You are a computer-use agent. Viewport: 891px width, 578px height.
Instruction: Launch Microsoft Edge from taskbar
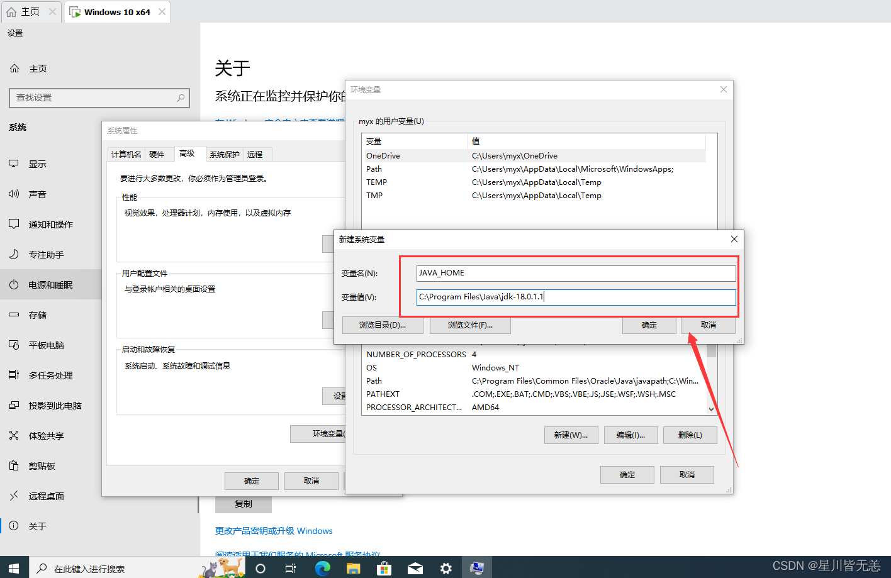pos(323,569)
